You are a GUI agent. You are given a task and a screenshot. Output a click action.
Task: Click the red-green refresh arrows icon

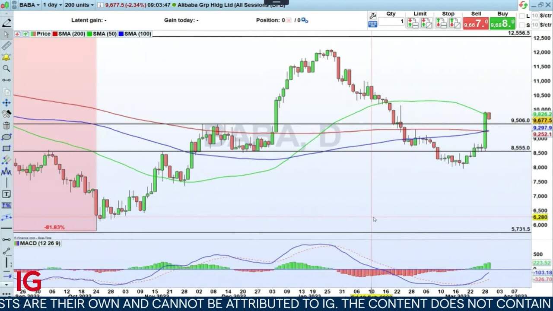(523, 5)
